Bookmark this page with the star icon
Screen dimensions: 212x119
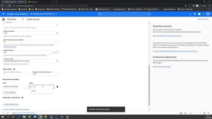[x=189, y=6]
